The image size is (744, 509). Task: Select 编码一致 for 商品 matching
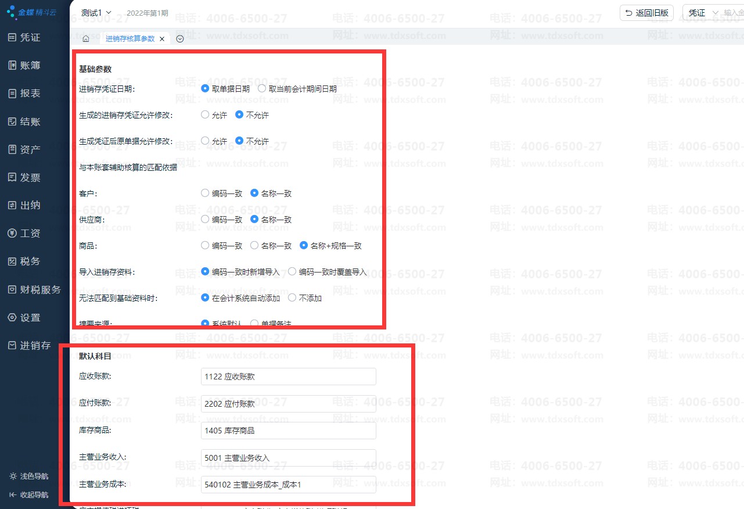[x=222, y=246]
